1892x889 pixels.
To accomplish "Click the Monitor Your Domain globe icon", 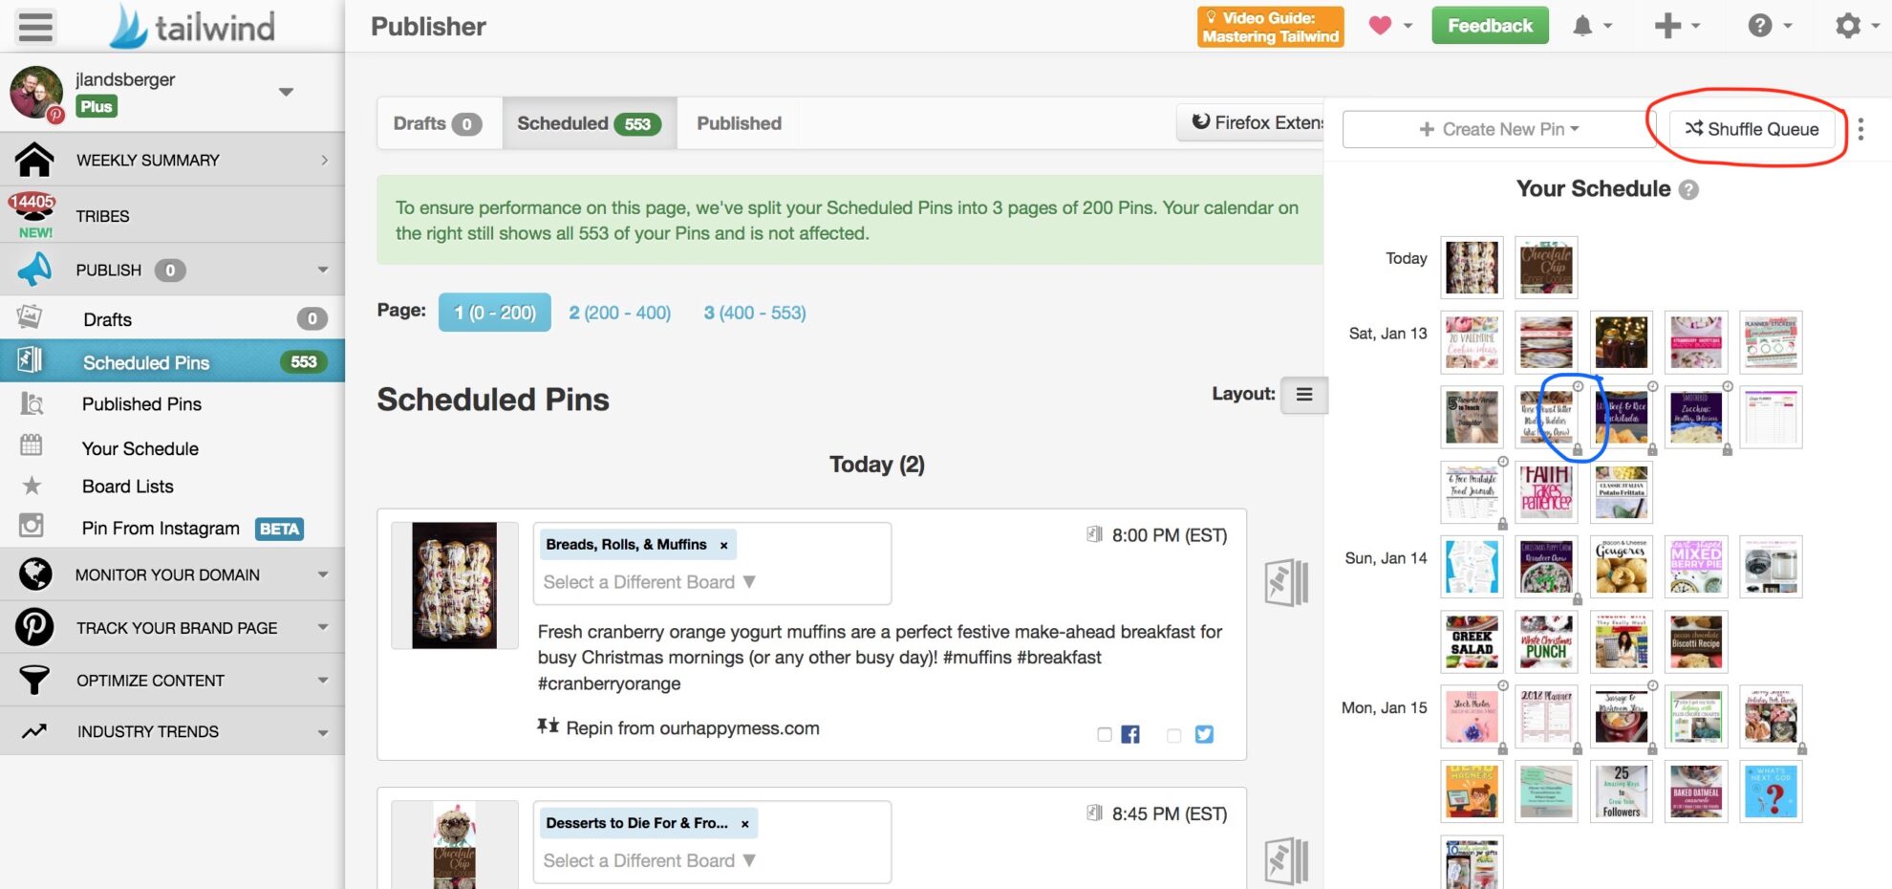I will (35, 575).
